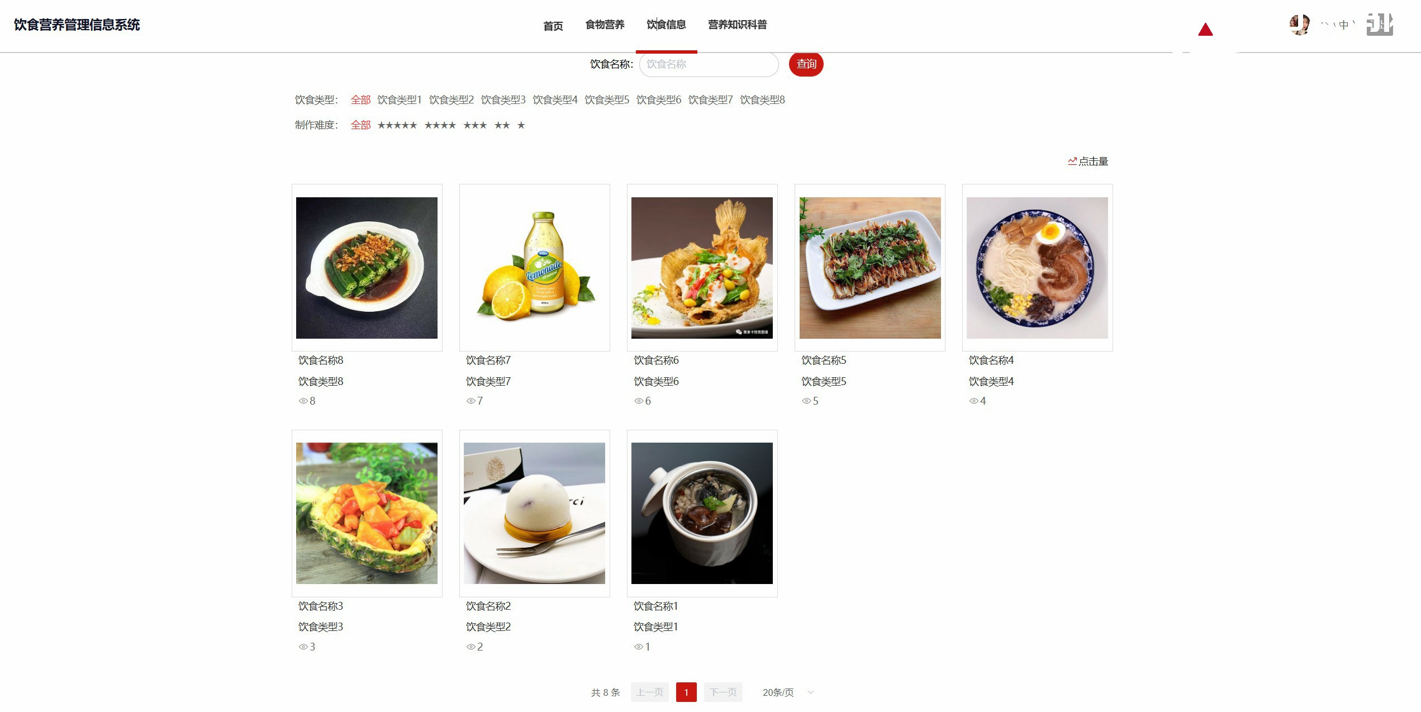This screenshot has width=1421, height=712.
Task: Click the red triangle icon in header
Action: click(1205, 30)
